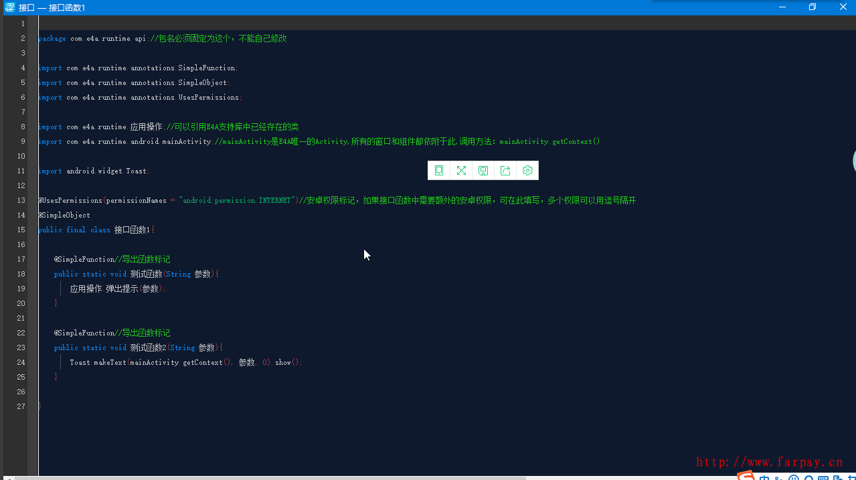This screenshot has height=480, width=856.
Task: Click the fullscreen expand arrows icon
Action: [x=461, y=171]
